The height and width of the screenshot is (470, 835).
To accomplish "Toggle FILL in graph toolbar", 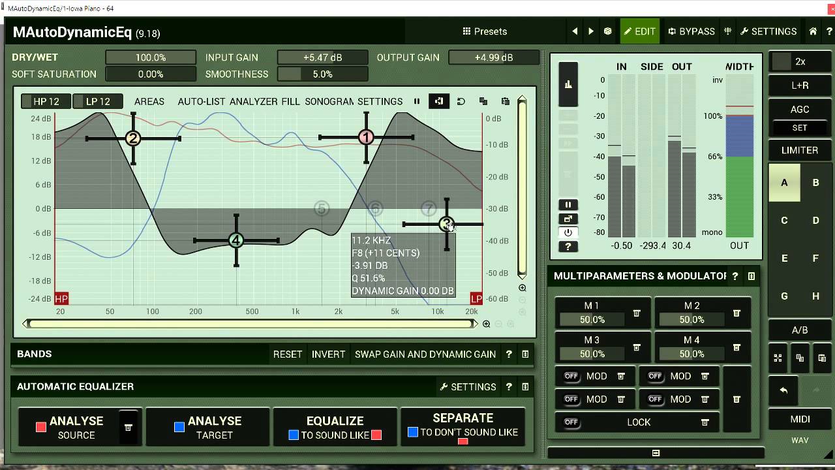I will tap(291, 101).
